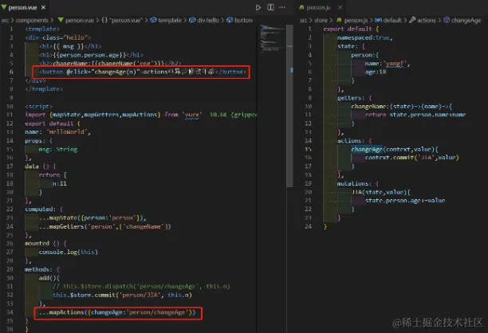This screenshot has height=333, width=488.
Task: Click 'export default {' in person.js
Action: coord(351,29)
